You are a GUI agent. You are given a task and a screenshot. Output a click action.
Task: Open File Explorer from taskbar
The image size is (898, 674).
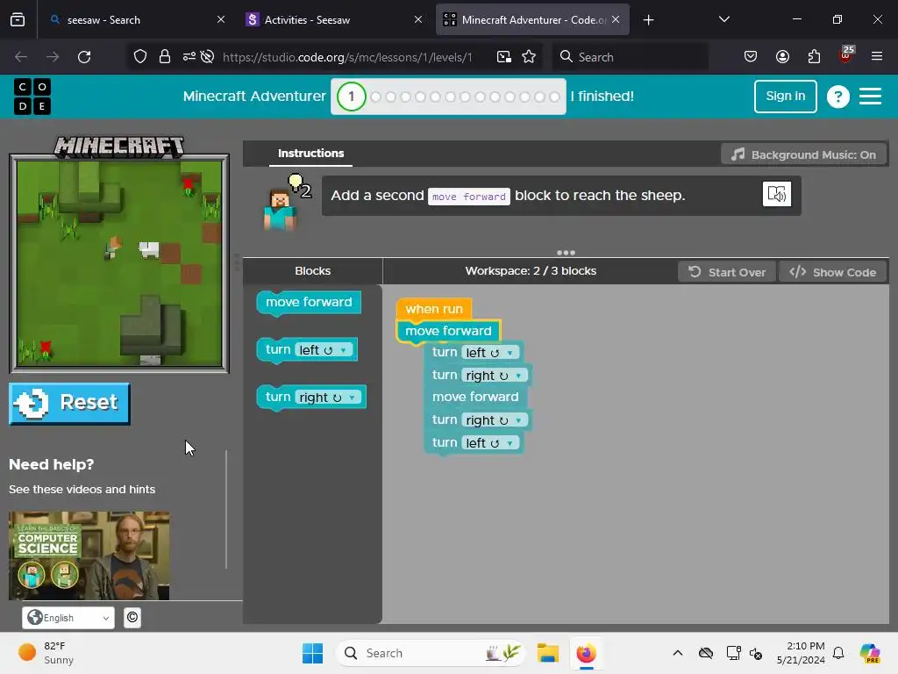547,653
